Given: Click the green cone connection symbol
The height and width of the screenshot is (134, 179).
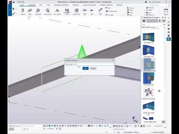Looking at the screenshot, I should [82, 52].
